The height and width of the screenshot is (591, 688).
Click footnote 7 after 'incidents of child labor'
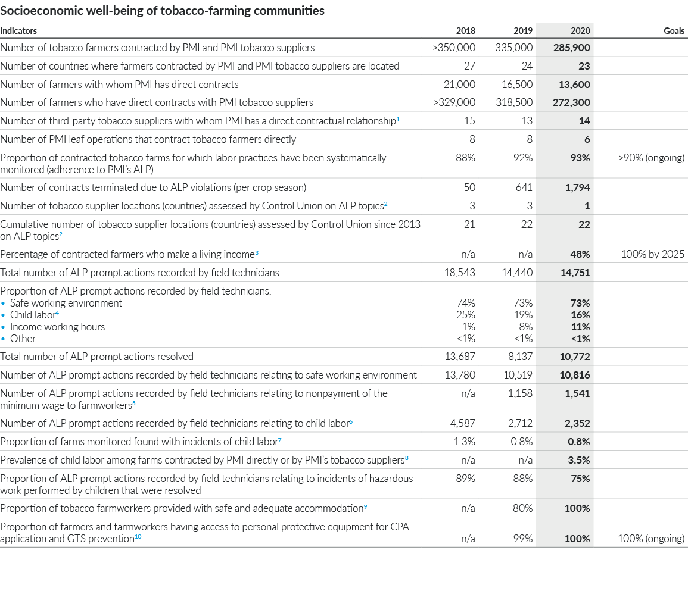[x=280, y=440]
